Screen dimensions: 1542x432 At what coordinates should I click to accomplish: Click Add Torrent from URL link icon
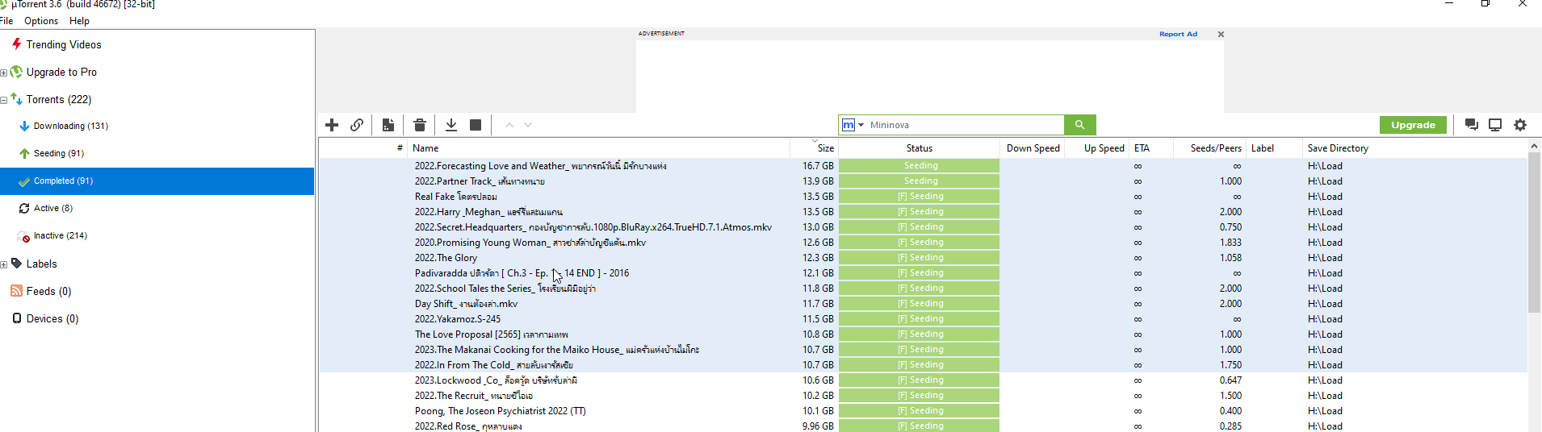(x=357, y=125)
